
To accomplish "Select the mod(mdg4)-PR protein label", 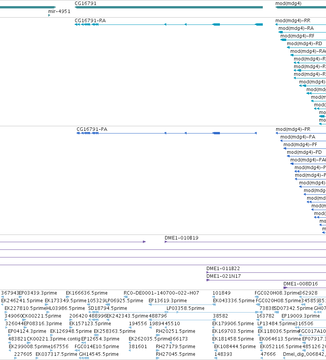I will (293, 129).
